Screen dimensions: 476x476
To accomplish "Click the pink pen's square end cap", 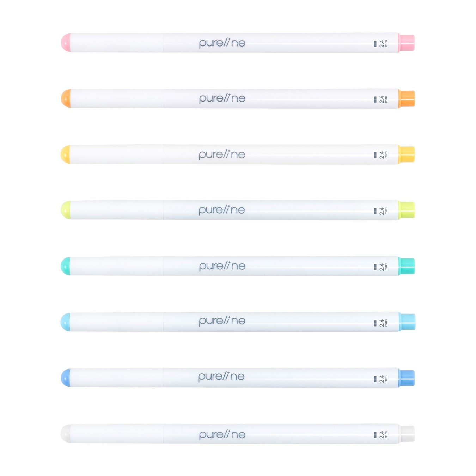I will pos(407,43).
